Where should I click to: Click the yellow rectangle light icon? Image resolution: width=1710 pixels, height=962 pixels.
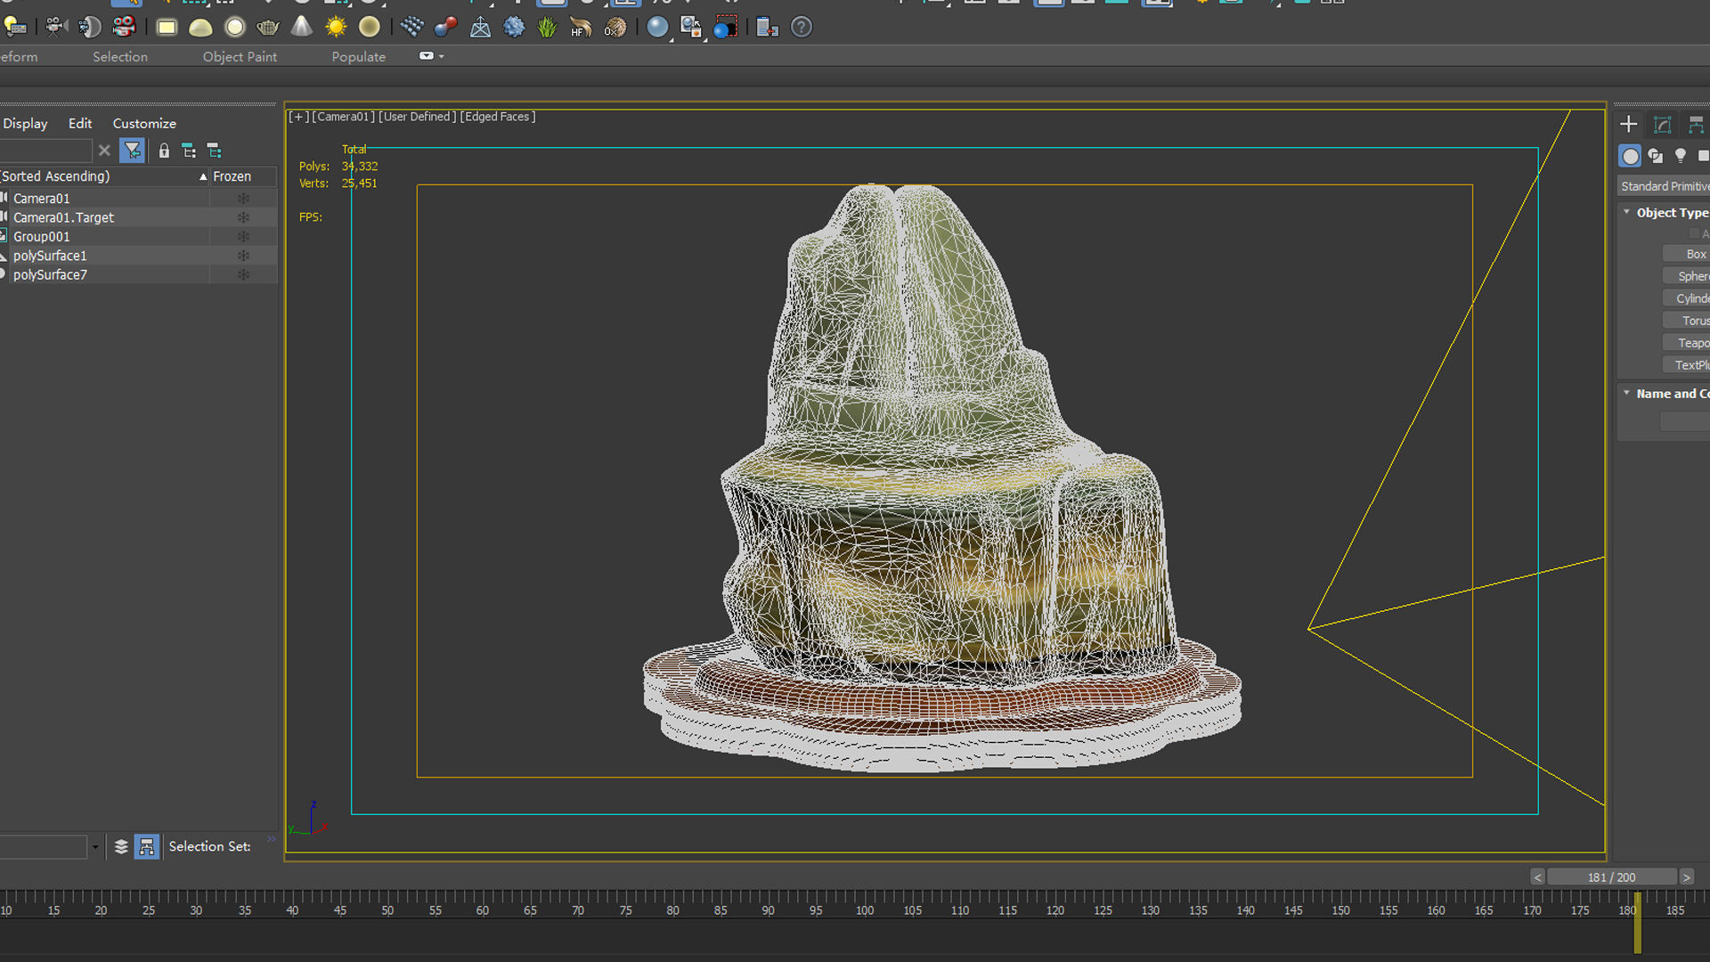[x=167, y=27]
